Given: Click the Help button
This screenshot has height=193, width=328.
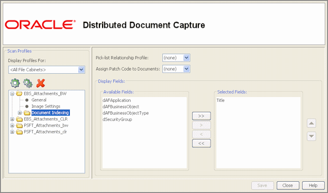Looking at the screenshot, I should coord(313,186).
